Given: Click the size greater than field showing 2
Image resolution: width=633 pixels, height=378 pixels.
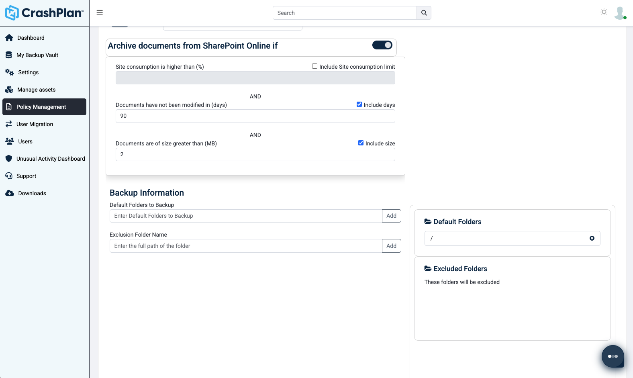Looking at the screenshot, I should [255, 154].
